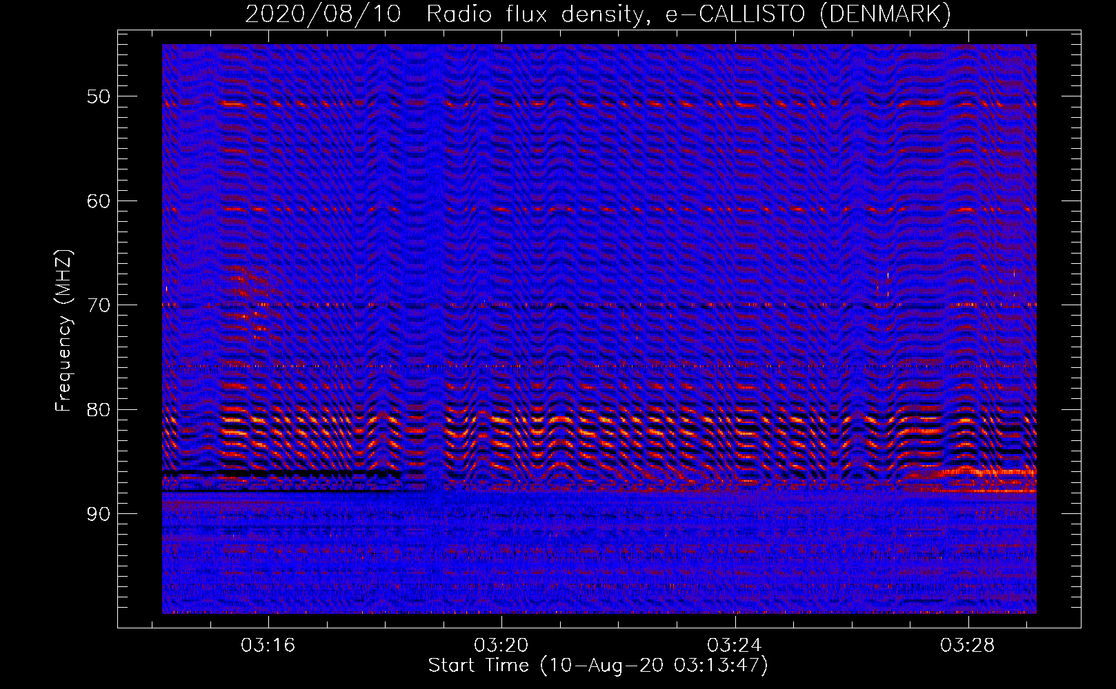1116x689 pixels.
Task: Click the 03:16 time tick label
Action: coord(268,646)
